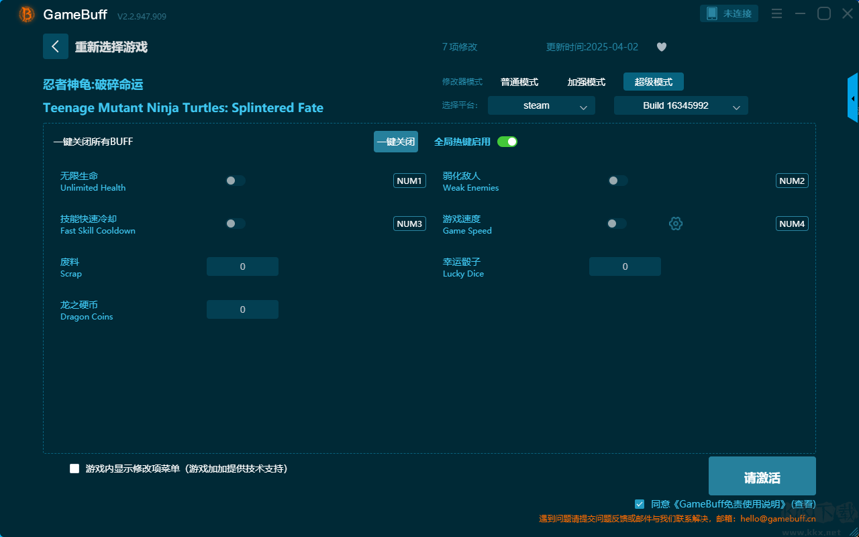Open Game Speed gear settings
Screen dimensions: 859x537
(676, 224)
